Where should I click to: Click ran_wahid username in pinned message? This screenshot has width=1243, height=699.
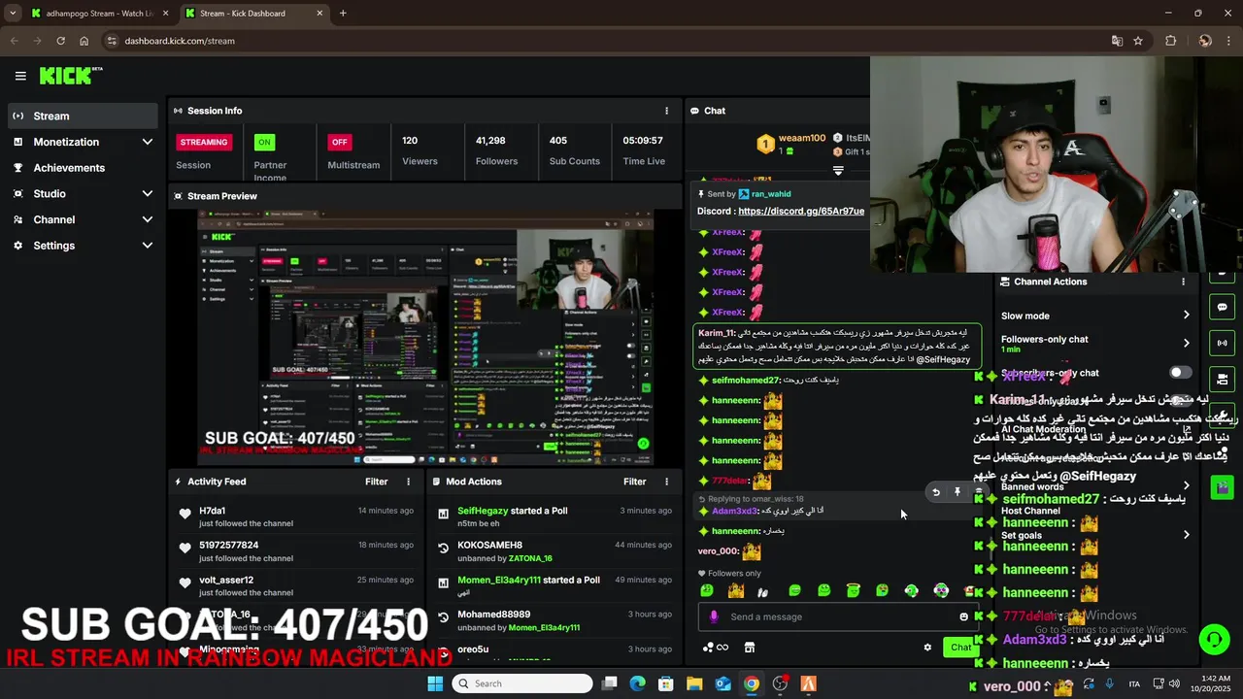771,194
